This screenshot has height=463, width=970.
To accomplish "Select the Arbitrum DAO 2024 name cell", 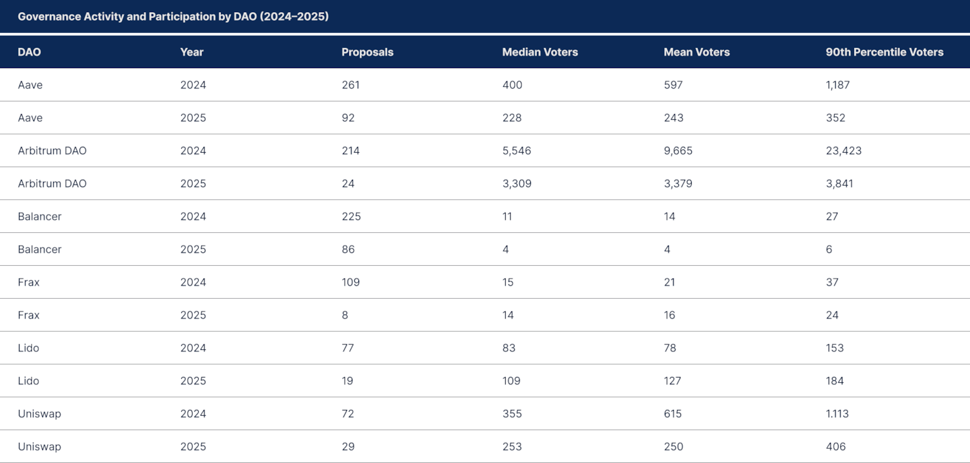I will tap(52, 151).
